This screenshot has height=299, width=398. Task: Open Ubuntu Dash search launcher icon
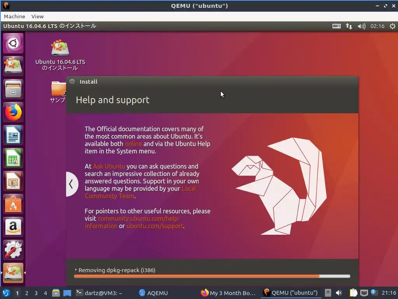[13, 43]
